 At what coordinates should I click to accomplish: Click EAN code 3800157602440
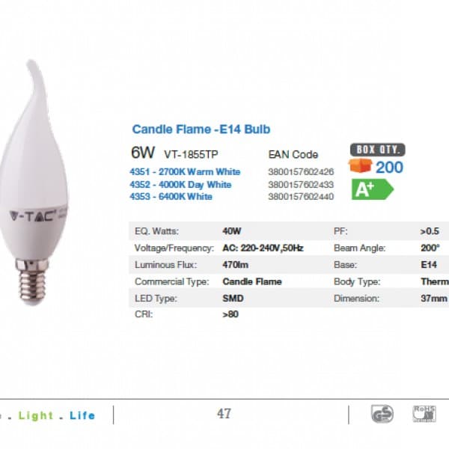tap(301, 197)
